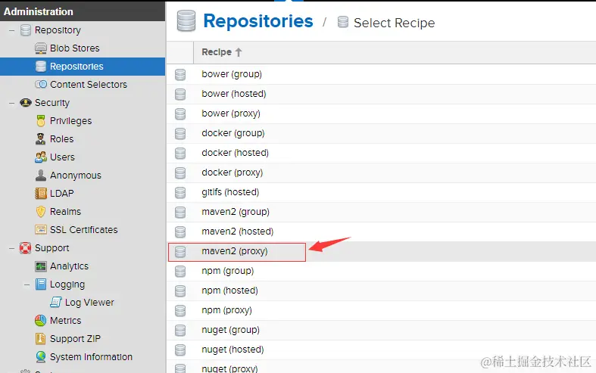The image size is (596, 373).
Task: Click the Analytics monitor icon
Action: 41,266
